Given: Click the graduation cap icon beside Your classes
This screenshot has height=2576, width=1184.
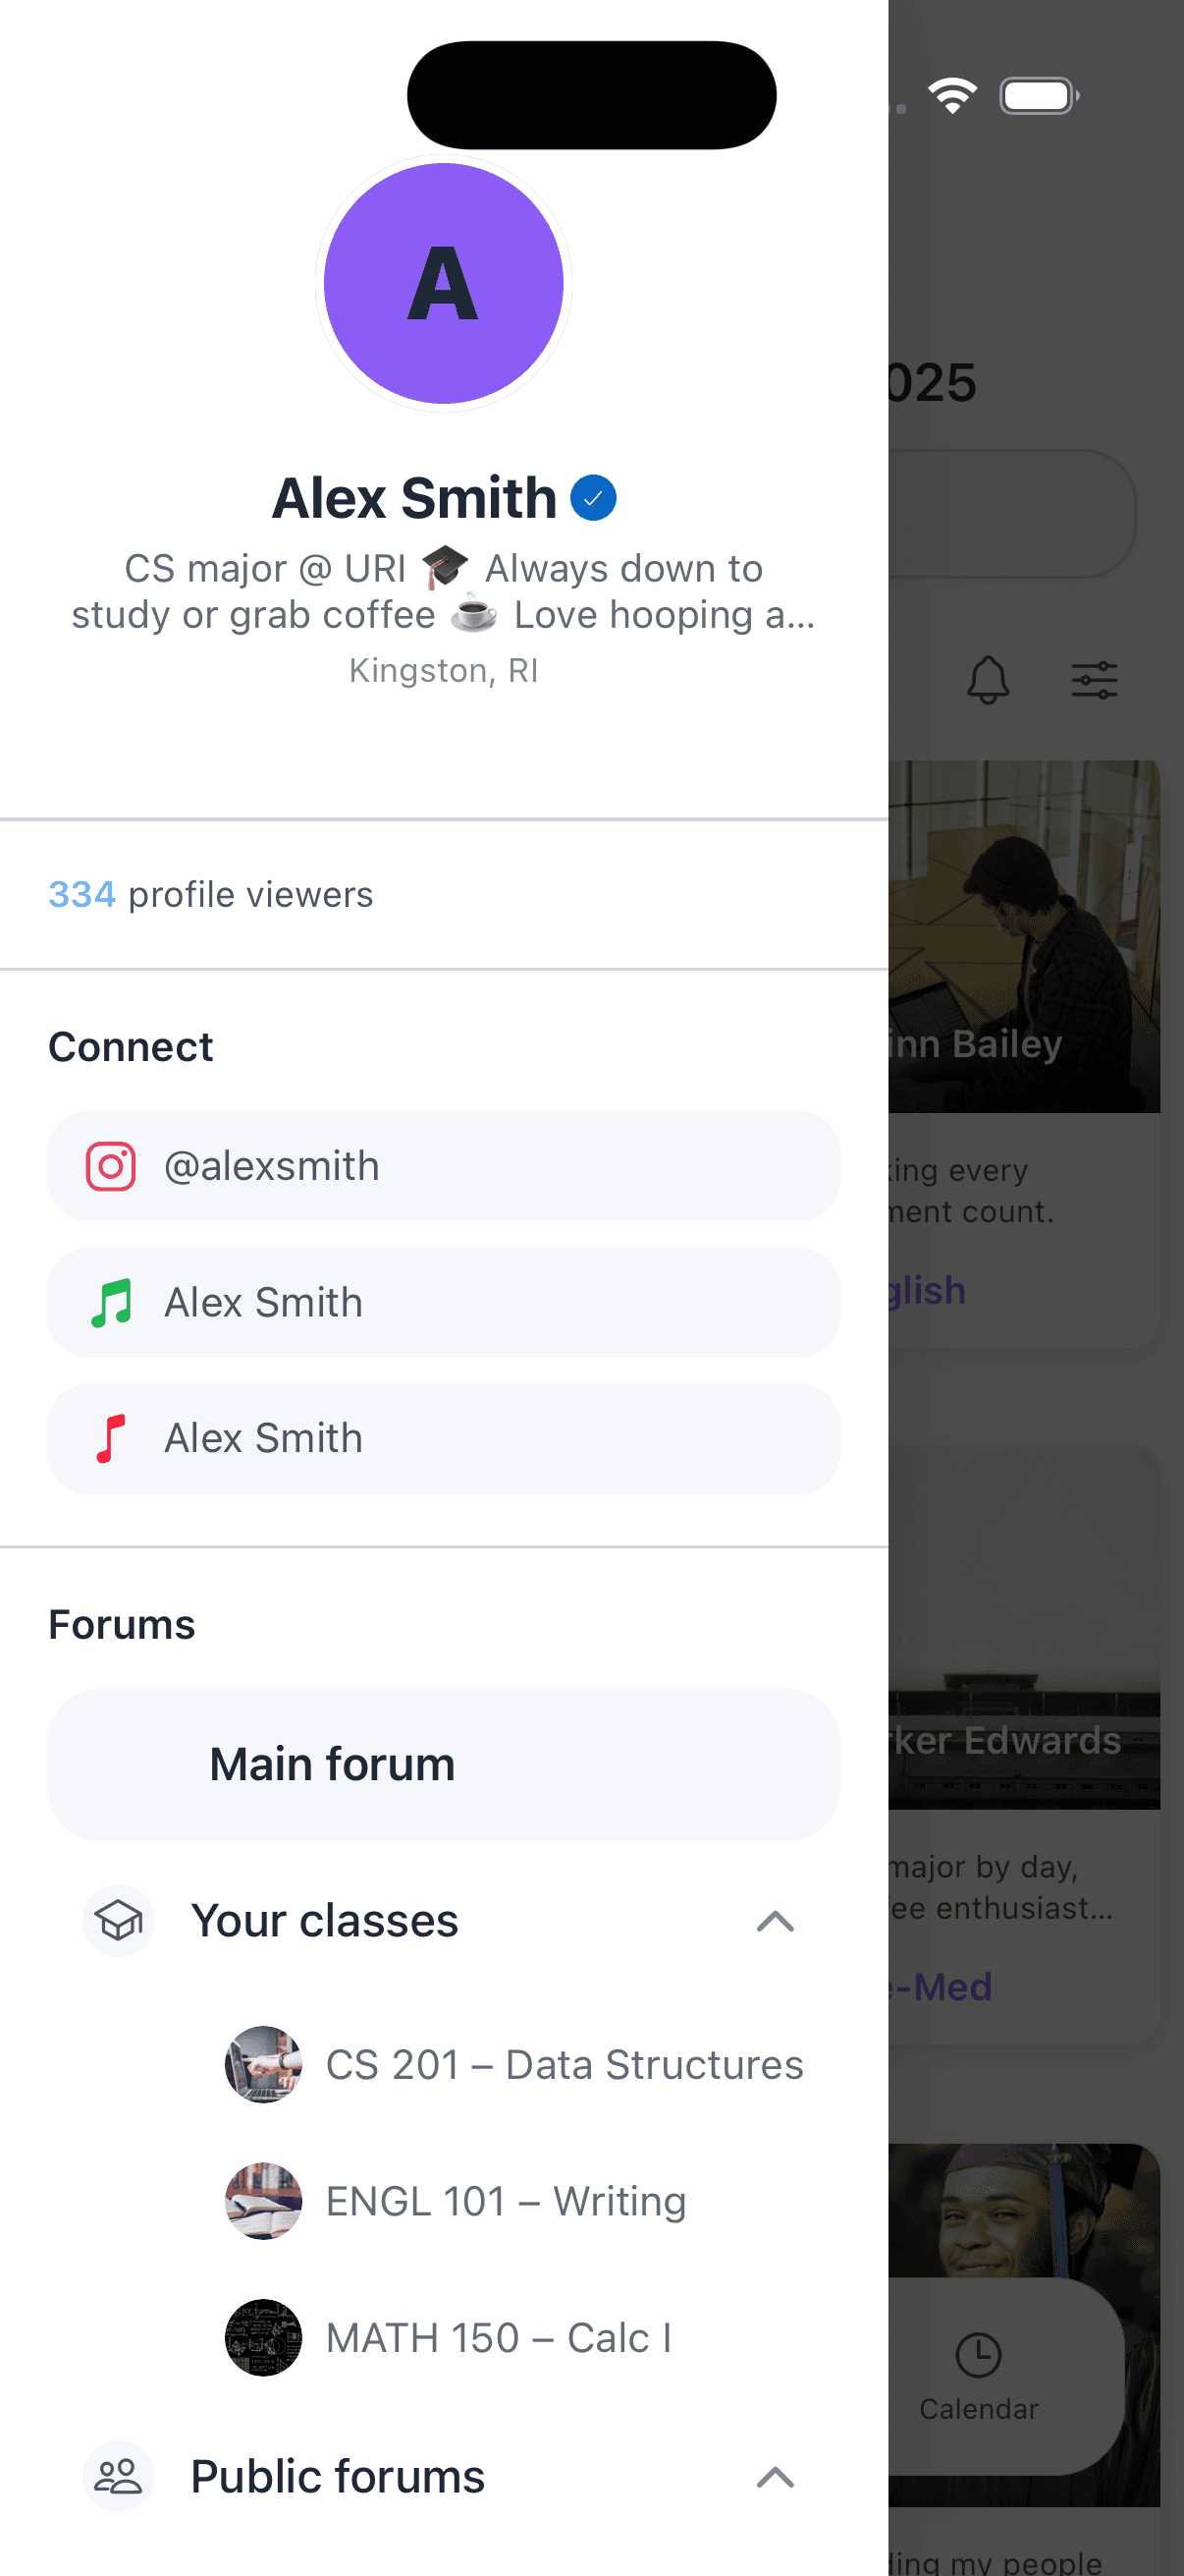Looking at the screenshot, I should point(118,1920).
